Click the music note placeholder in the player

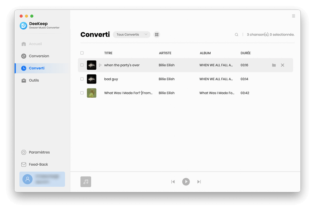[86, 182]
